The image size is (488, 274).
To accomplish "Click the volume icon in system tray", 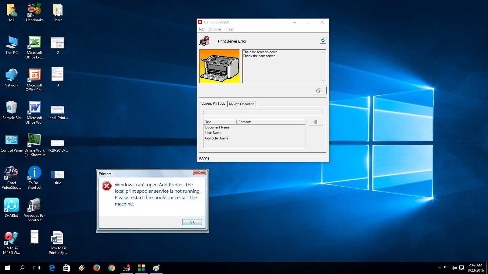I will coord(454,268).
